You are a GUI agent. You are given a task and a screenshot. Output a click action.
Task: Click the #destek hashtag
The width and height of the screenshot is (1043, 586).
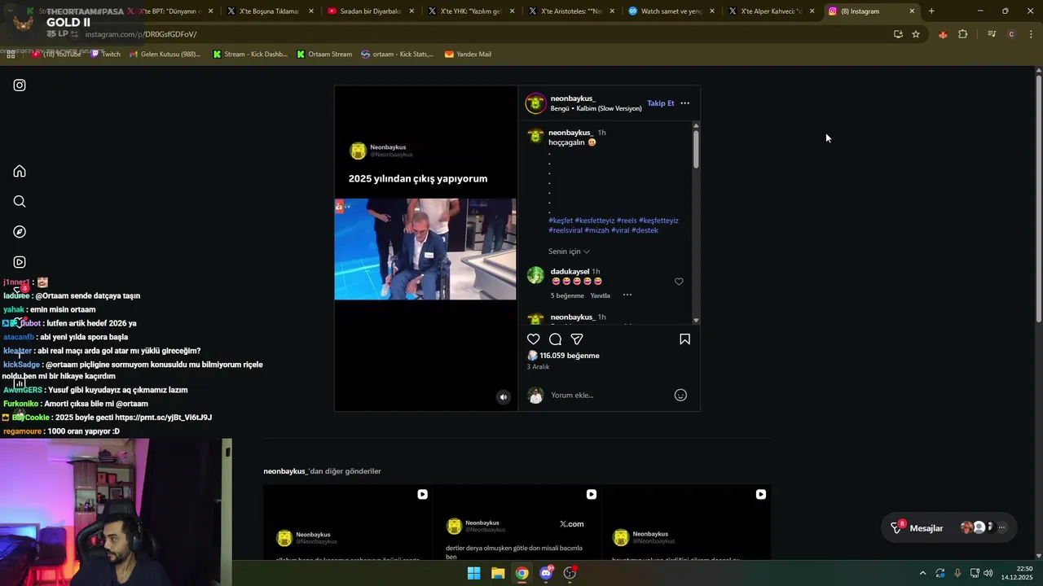(x=645, y=230)
